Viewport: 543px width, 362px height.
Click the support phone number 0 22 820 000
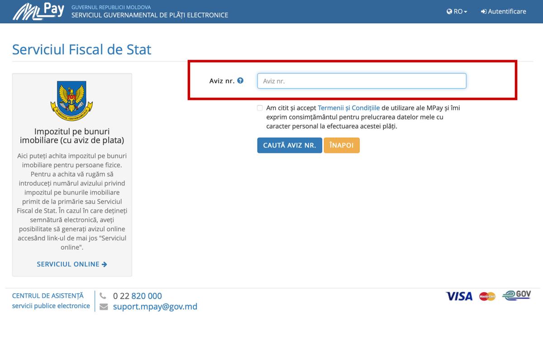138,296
